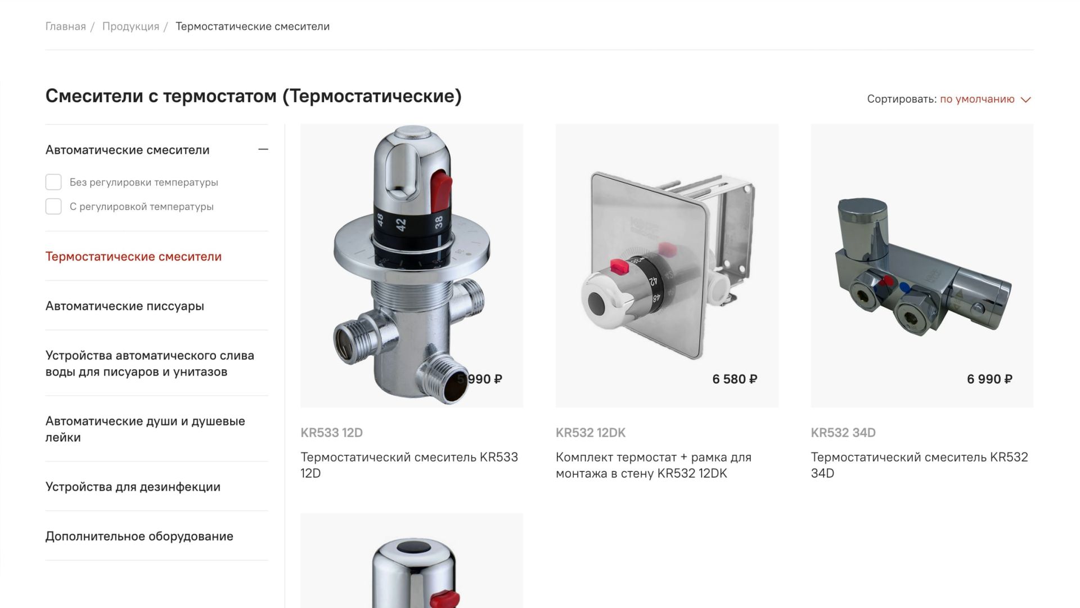Check С регулировкой температуры filter
The image size is (1080, 608).
[x=53, y=207]
